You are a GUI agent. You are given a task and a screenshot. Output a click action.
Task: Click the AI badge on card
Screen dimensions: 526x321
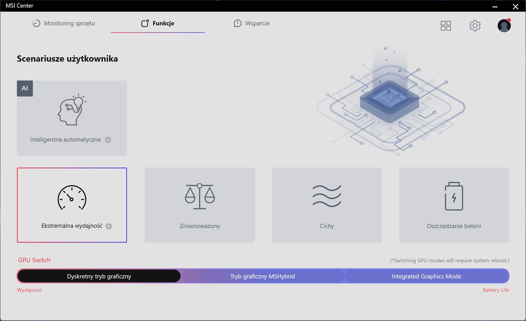point(25,88)
